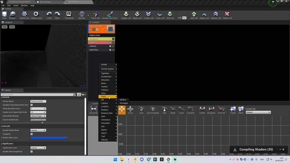The height and width of the screenshot is (163, 290).
Task: Select the Zoom mode in curve editor
Action: tap(130, 110)
